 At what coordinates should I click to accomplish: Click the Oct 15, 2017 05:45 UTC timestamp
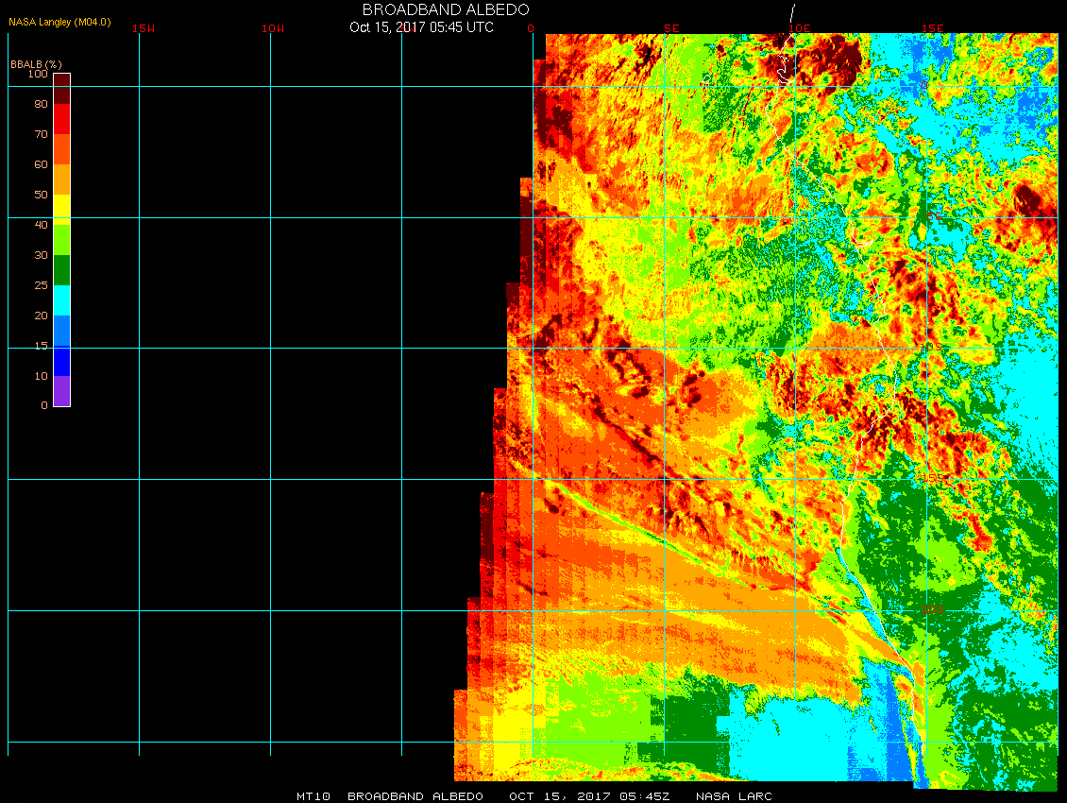pos(421,27)
